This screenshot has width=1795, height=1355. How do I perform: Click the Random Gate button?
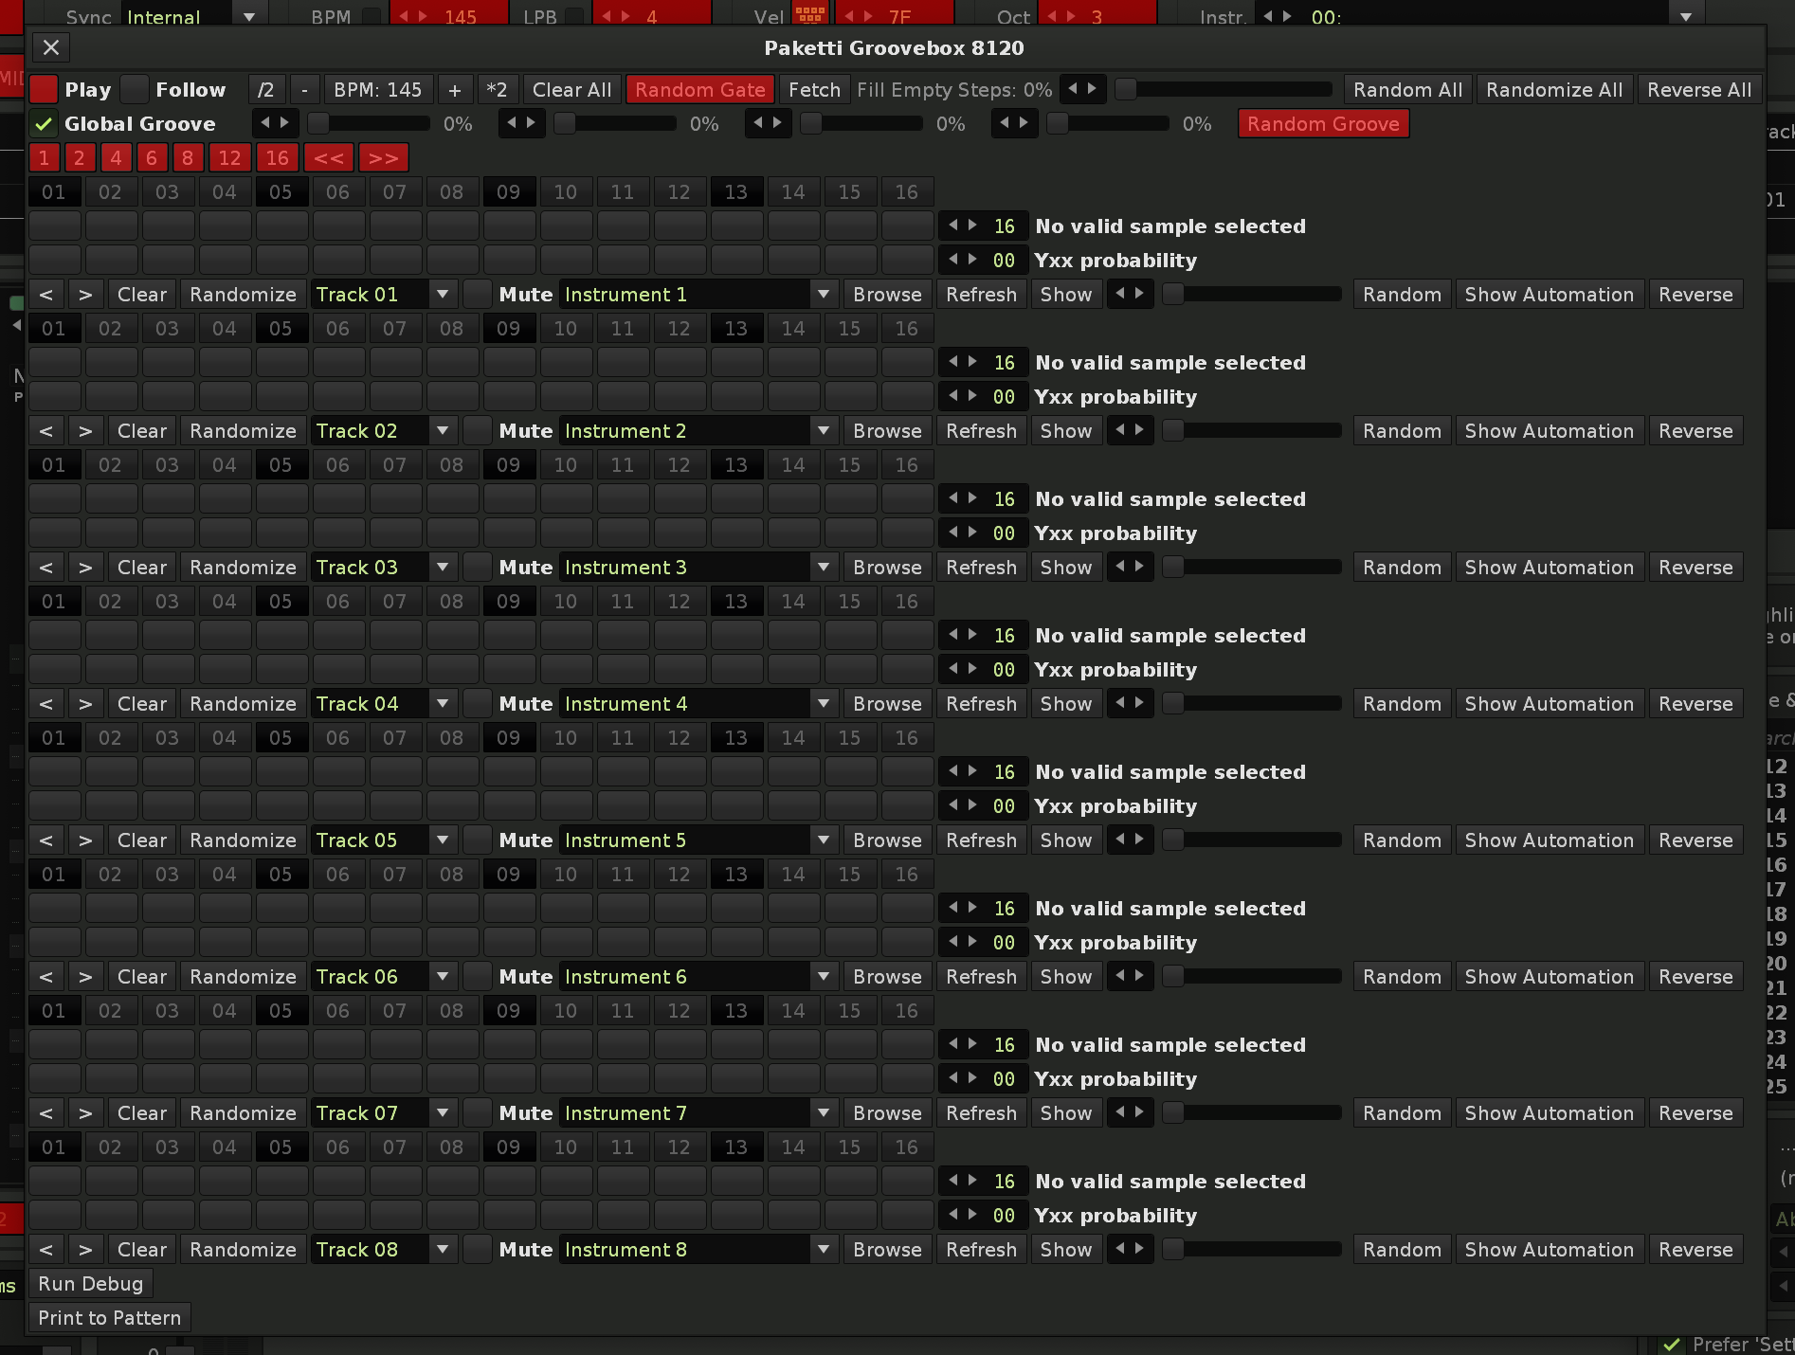point(699,90)
